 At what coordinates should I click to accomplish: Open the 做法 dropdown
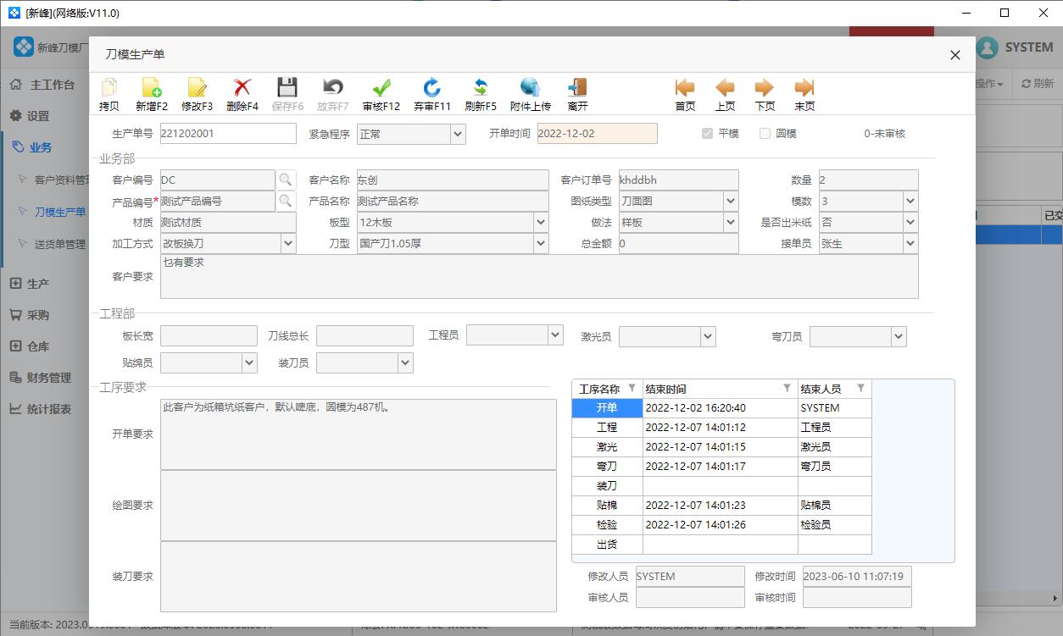[x=731, y=222]
